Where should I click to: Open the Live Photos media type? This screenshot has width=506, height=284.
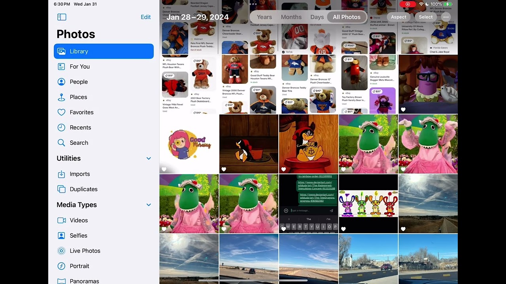(104, 251)
